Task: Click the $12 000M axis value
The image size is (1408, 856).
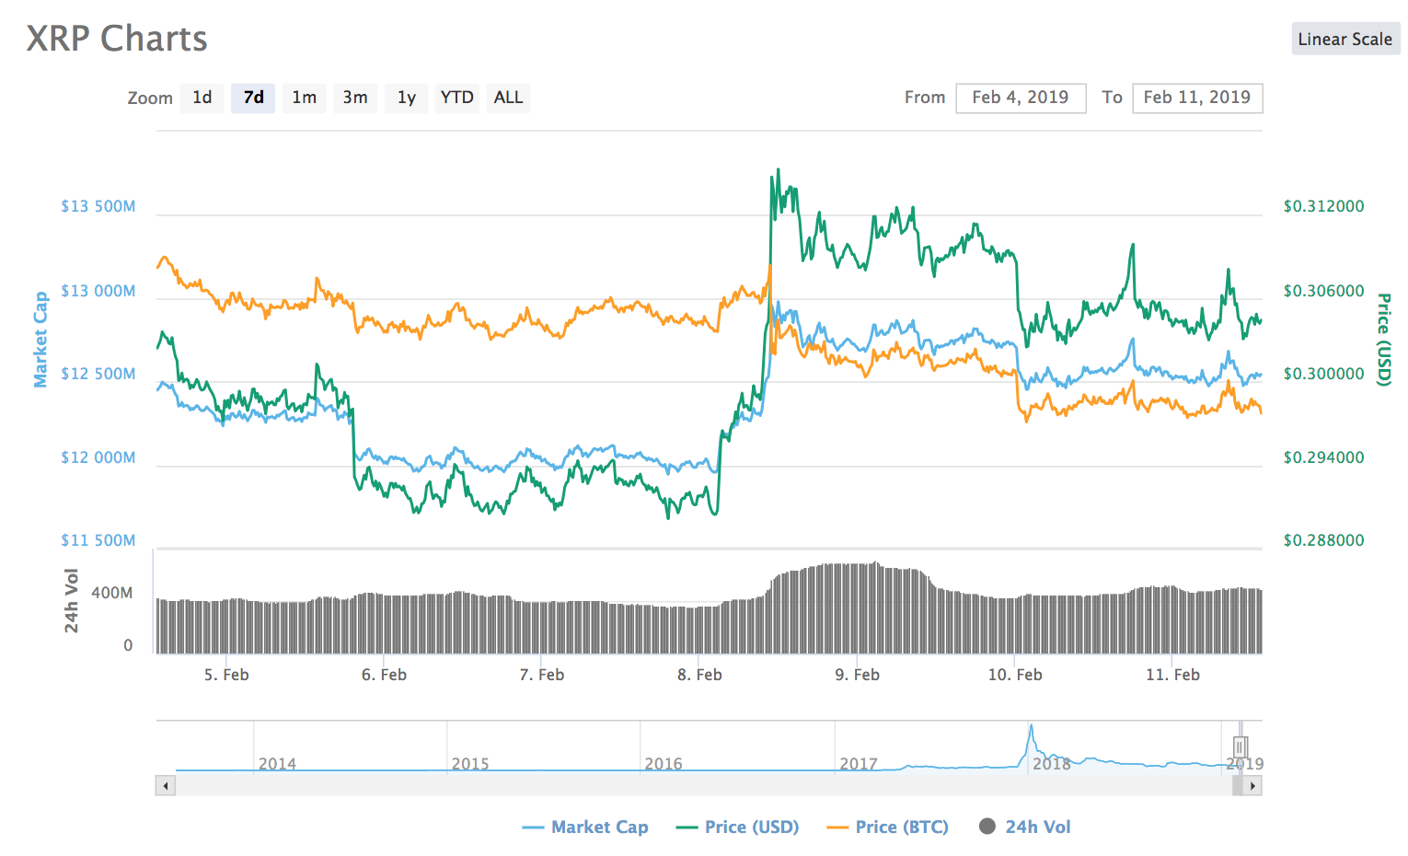Action: coord(98,457)
